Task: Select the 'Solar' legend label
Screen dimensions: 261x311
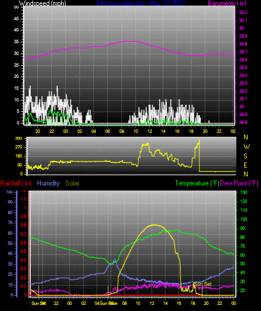Action: (x=72, y=183)
